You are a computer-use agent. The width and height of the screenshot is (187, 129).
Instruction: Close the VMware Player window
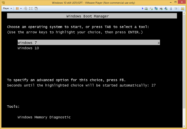[x=182, y=2]
